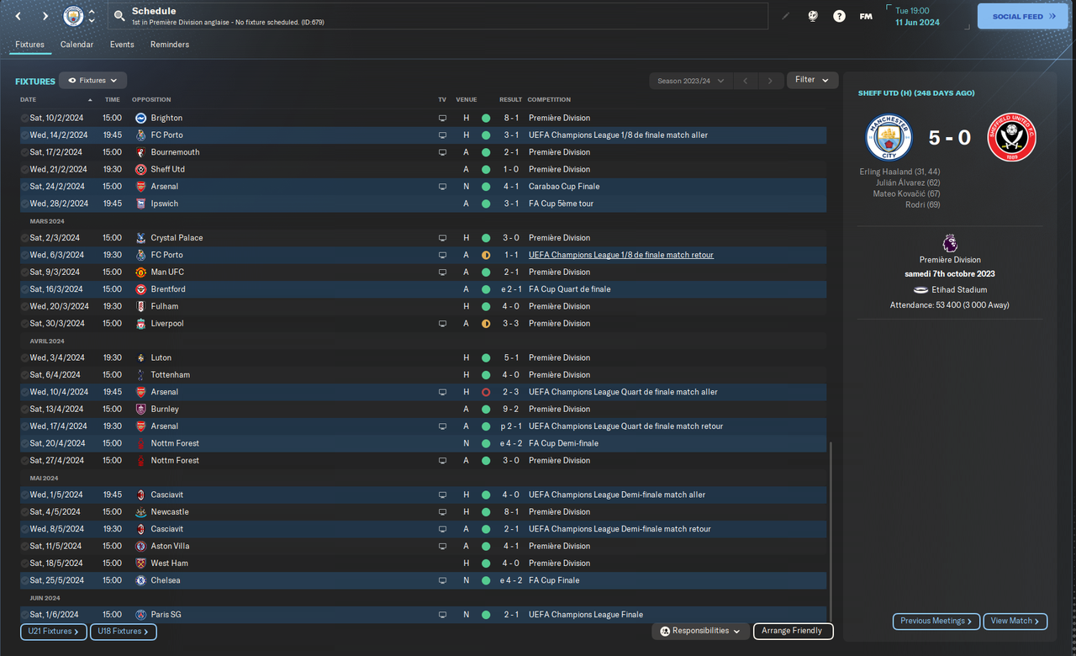Image resolution: width=1076 pixels, height=656 pixels.
Task: Click the Sheffield United crest in match panel
Action: [1011, 137]
